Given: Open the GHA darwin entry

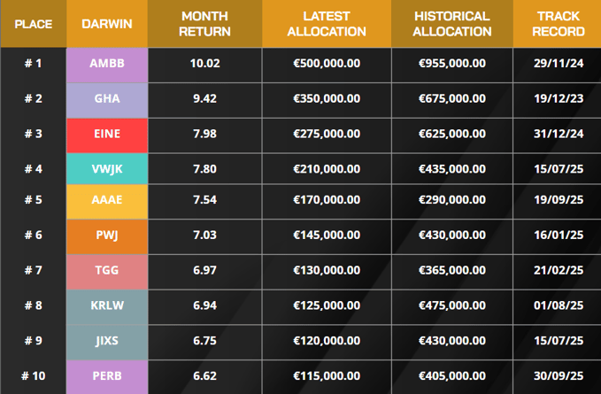Looking at the screenshot, I should pos(107,100).
